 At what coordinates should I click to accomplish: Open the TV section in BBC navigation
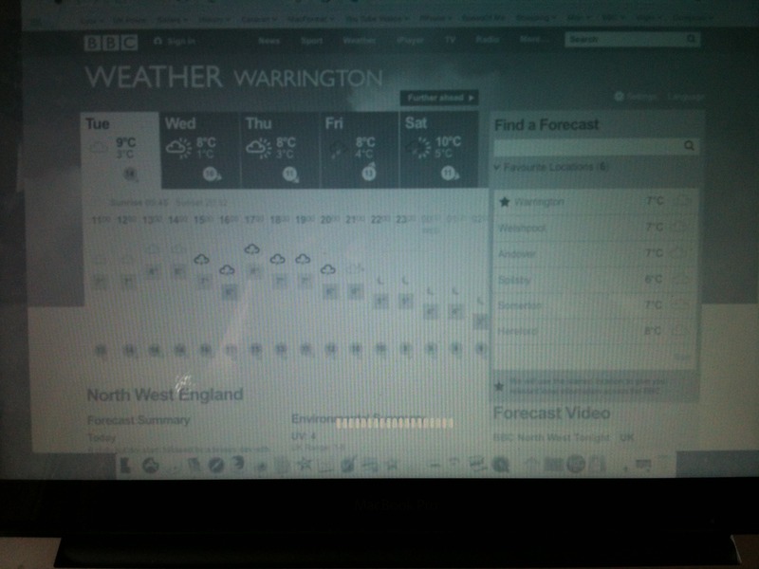coord(450,40)
